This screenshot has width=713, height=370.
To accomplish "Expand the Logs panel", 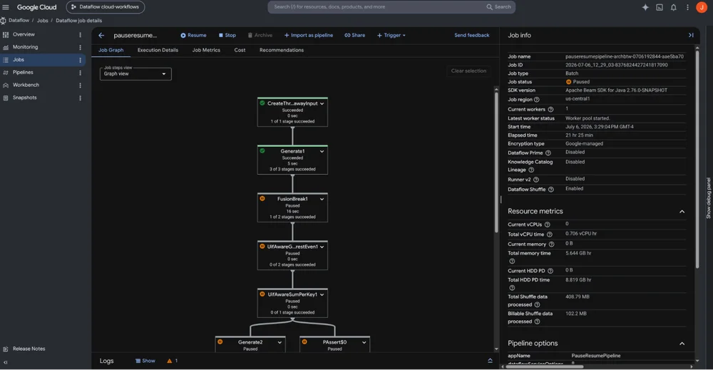I will point(491,361).
